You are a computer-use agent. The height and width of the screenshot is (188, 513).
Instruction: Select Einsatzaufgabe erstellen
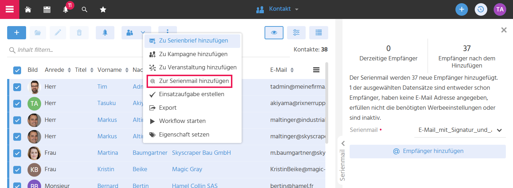point(192,94)
